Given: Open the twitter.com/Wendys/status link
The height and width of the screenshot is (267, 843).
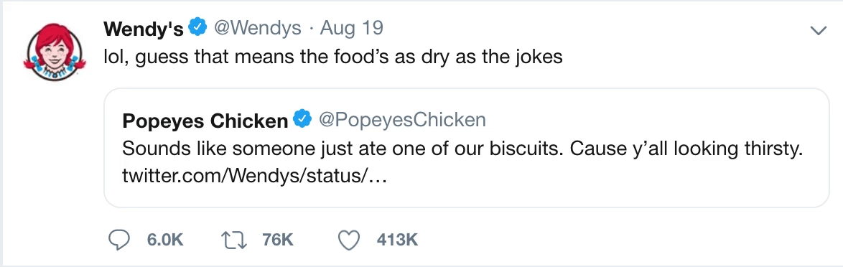Looking at the screenshot, I should tap(255, 177).
